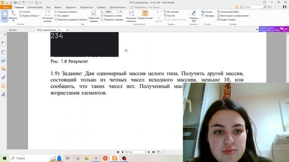Open the layers side panel
This screenshot has width=289, height=162.
pos(3,61)
